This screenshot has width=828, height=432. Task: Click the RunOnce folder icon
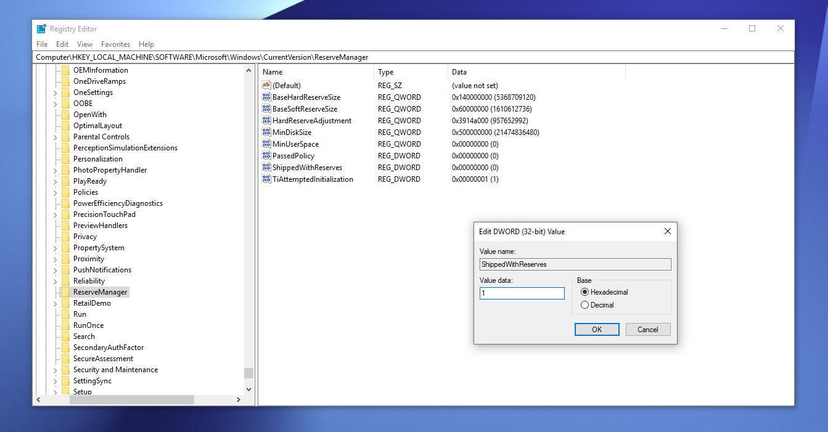click(65, 325)
